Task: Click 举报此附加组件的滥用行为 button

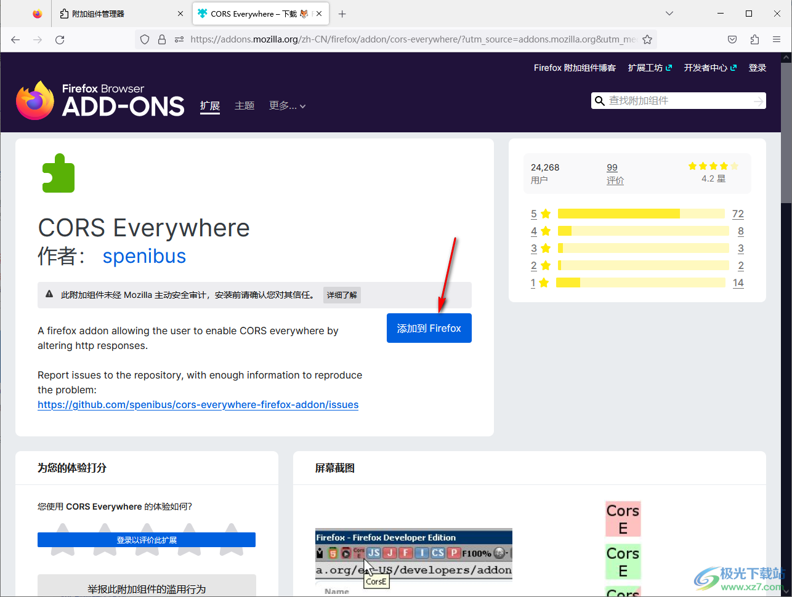Action: (x=147, y=588)
